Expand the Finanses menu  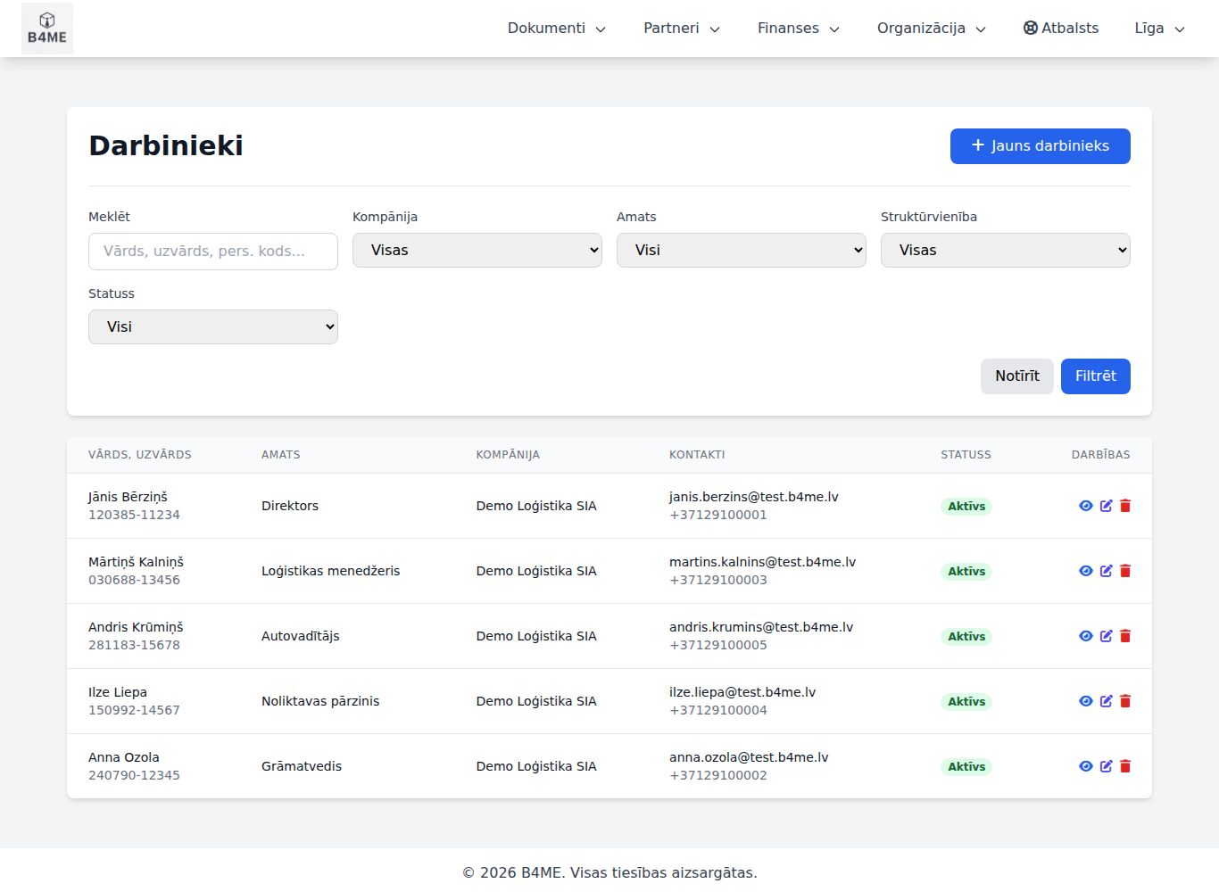click(x=799, y=29)
